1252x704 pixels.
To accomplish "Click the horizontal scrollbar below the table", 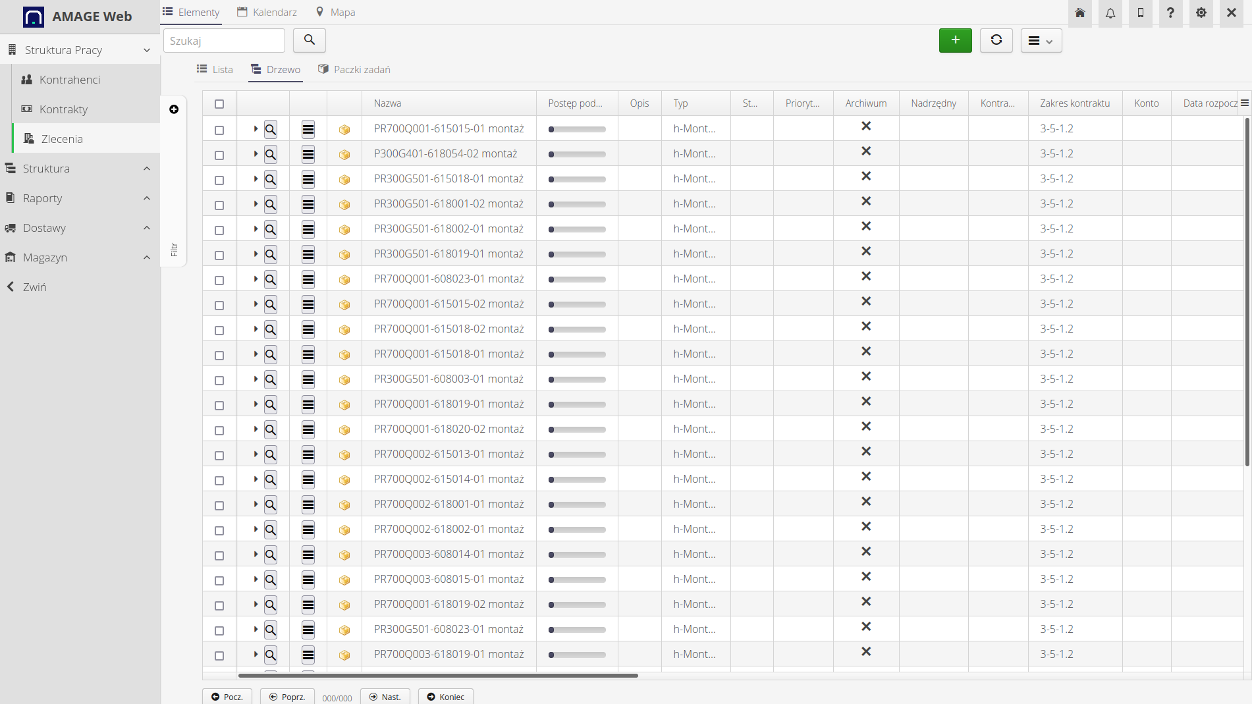I will (438, 675).
